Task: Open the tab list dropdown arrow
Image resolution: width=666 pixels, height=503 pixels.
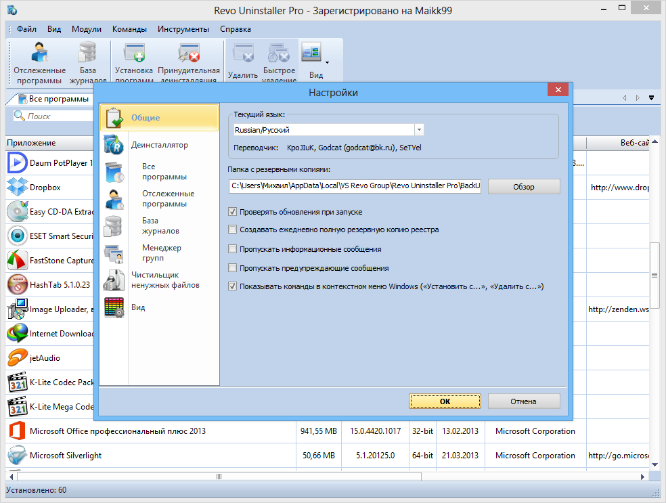Action: click(x=651, y=97)
